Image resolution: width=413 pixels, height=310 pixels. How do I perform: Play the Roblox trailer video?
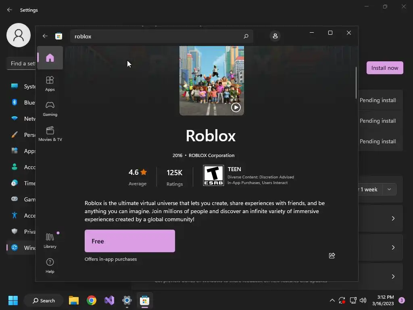click(236, 107)
